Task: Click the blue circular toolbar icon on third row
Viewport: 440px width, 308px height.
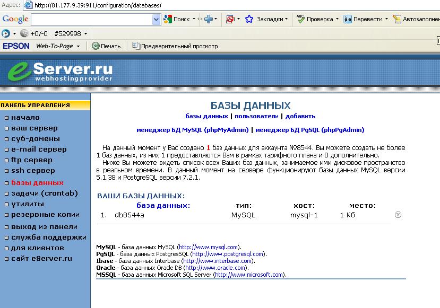Action: pyautogui.click(x=6, y=33)
